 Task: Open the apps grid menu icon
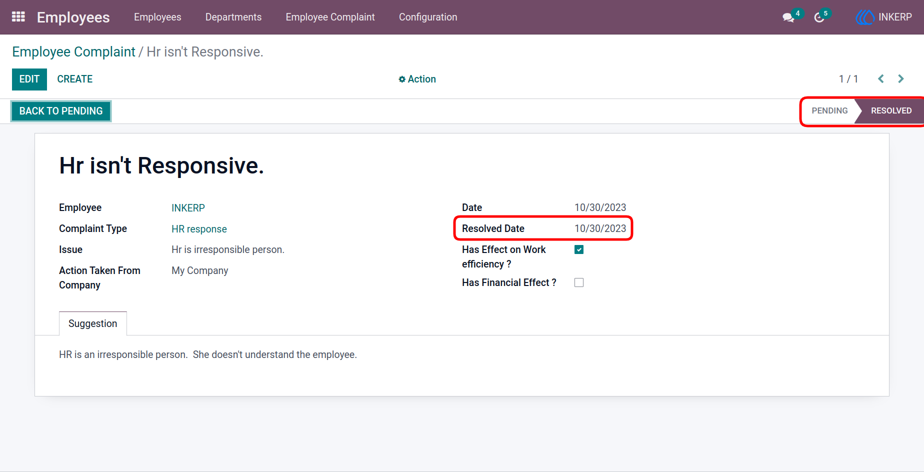[x=18, y=17]
